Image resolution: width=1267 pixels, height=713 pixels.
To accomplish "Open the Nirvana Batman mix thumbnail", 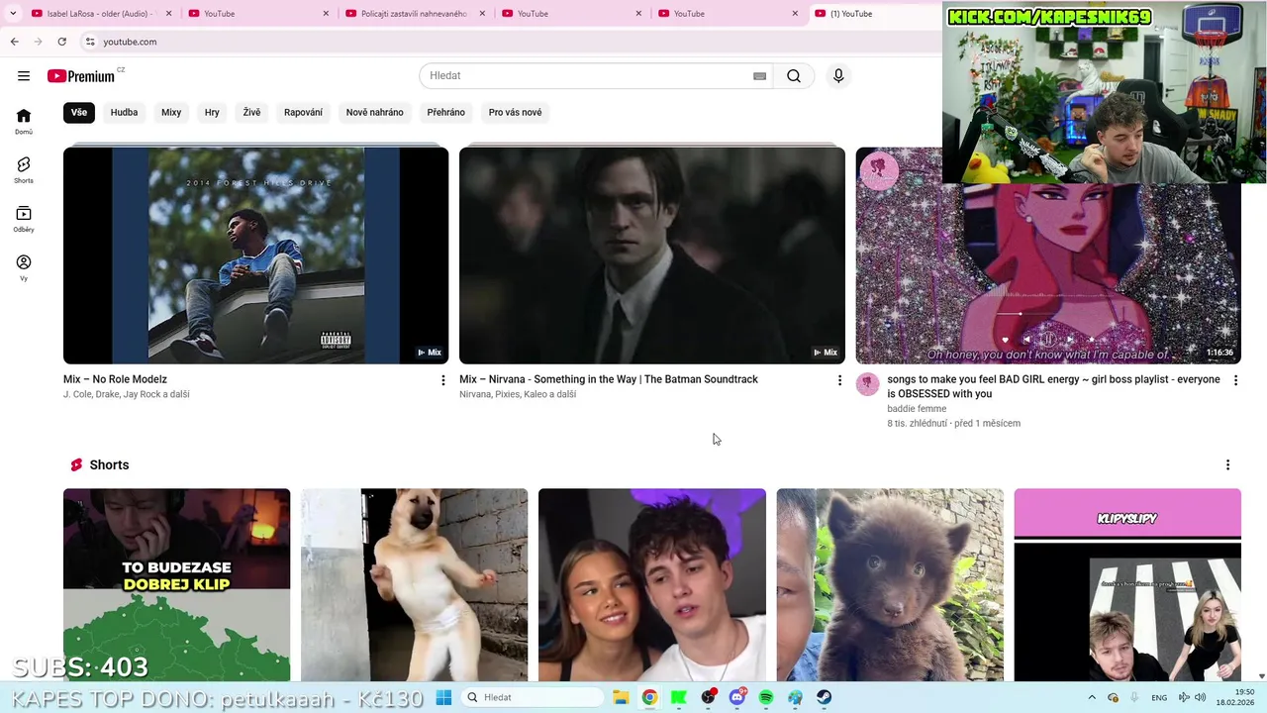I will click(x=652, y=255).
